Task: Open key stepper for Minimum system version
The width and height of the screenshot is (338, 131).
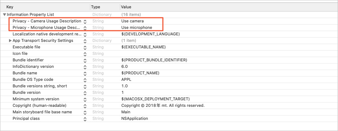Action: 85,99
